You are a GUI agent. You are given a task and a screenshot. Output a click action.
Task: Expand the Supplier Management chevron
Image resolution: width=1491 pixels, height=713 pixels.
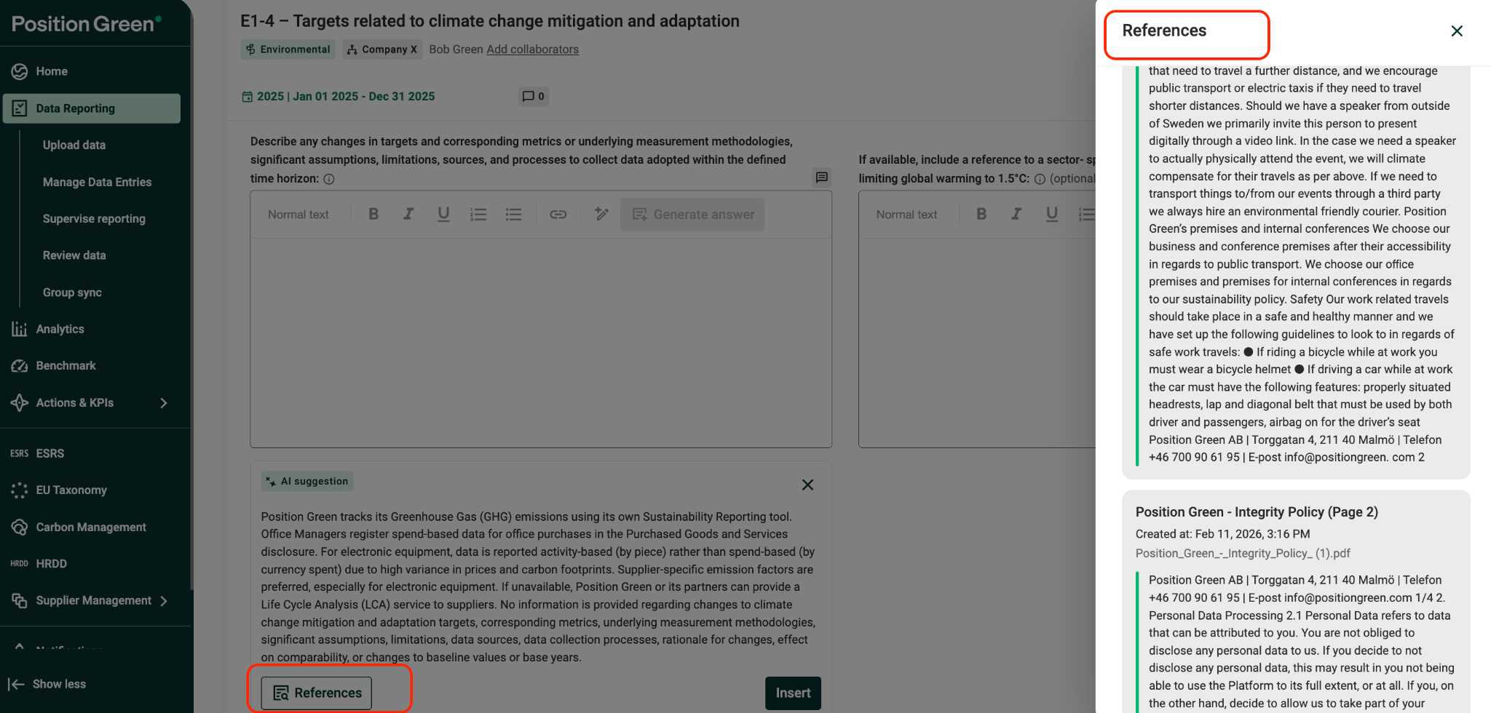(164, 601)
